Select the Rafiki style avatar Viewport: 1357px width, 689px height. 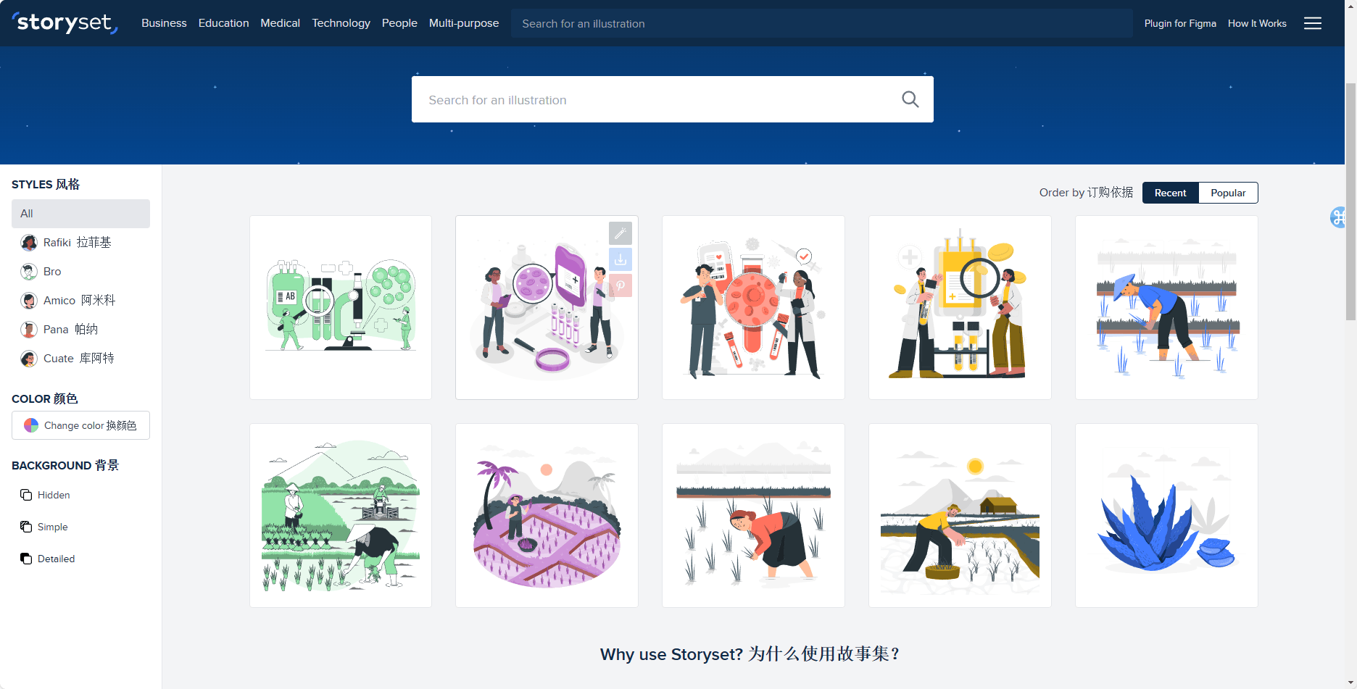tap(29, 243)
